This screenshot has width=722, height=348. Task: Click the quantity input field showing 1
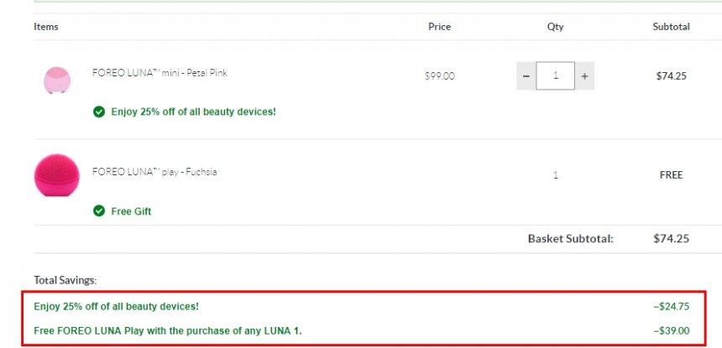[x=555, y=75]
